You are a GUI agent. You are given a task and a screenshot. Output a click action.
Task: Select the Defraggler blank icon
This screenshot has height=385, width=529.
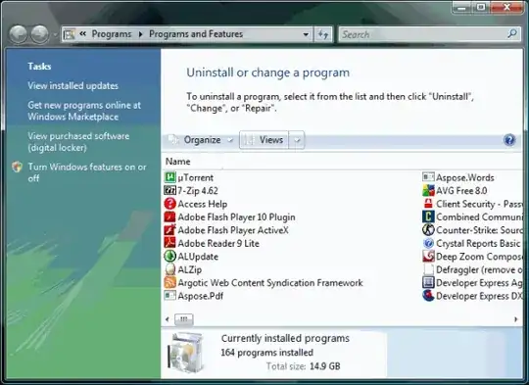coord(428,269)
